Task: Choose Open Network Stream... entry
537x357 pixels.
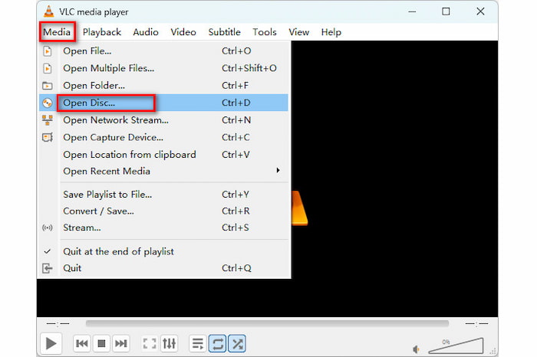Action: click(163, 120)
